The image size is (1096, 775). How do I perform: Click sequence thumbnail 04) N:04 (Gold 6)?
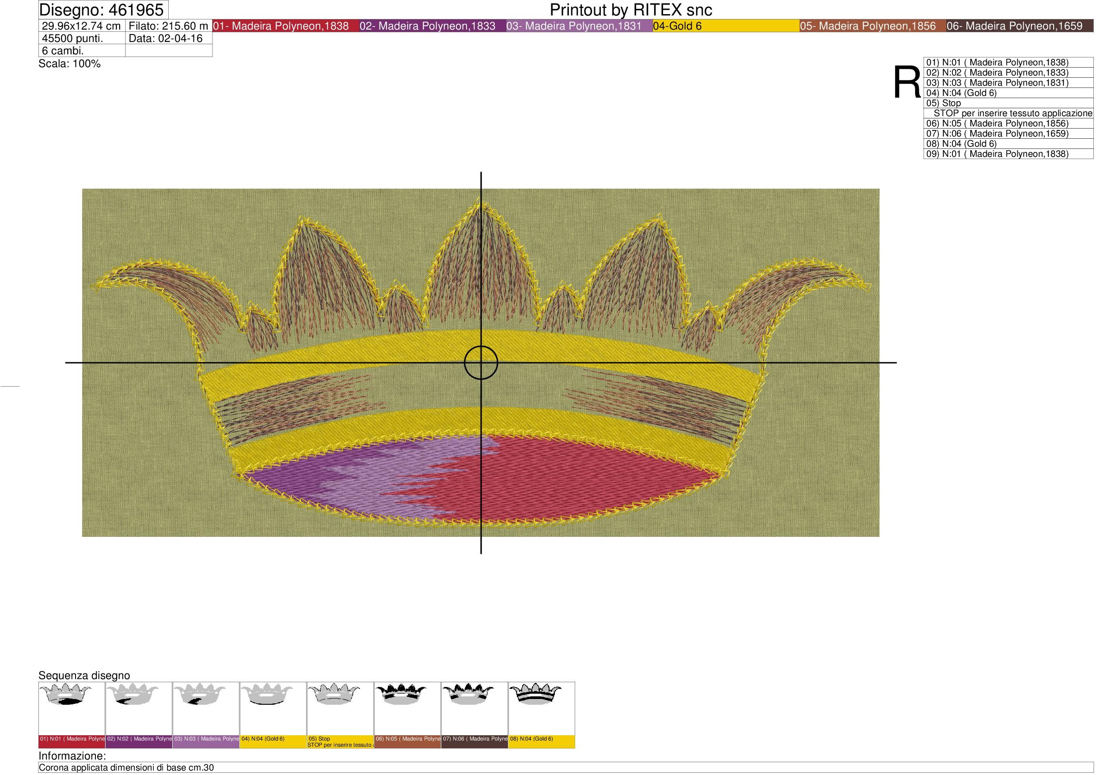(273, 715)
